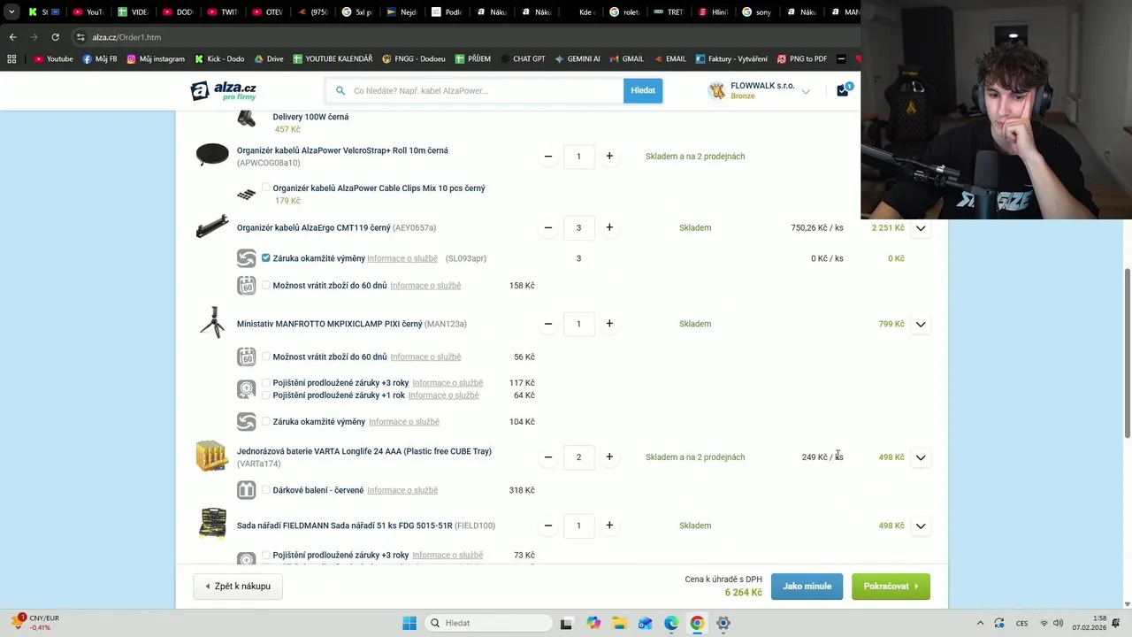Screen dimensions: 1132x637
Task: Increase quantity of AlzaErgo CMT119 organizer
Action: (x=609, y=227)
